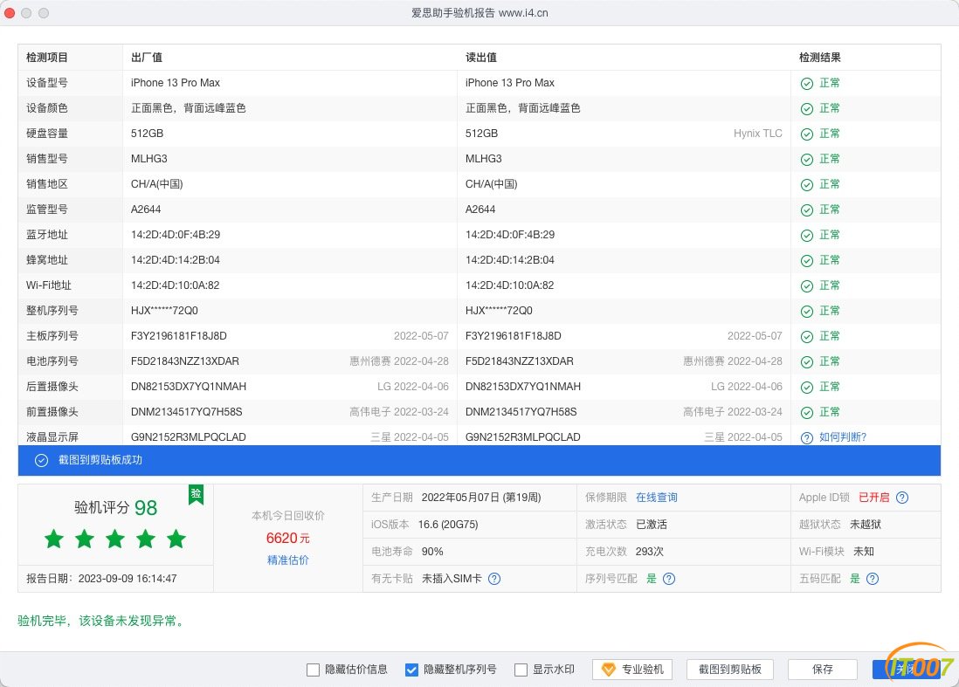Click read-value rear camera serial DN82153DX7YQ1NMAH
The image size is (959, 687).
(x=523, y=387)
